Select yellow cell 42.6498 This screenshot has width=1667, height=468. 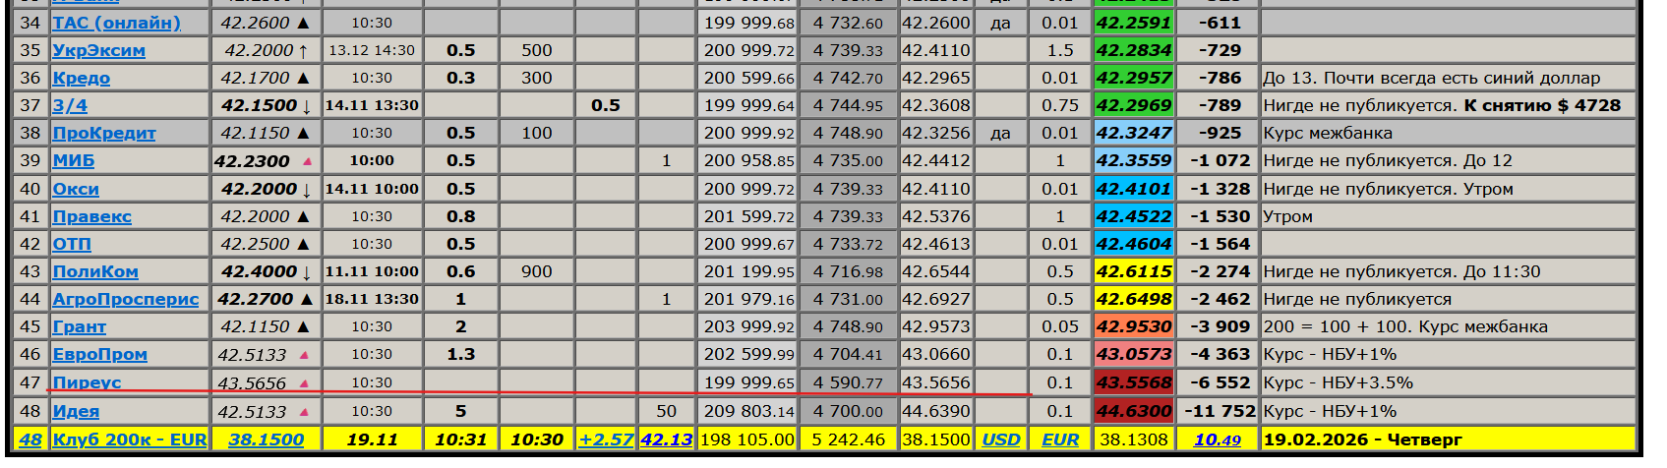tap(1134, 299)
